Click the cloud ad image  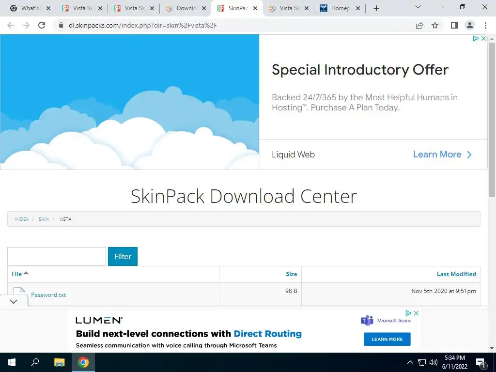point(130,102)
